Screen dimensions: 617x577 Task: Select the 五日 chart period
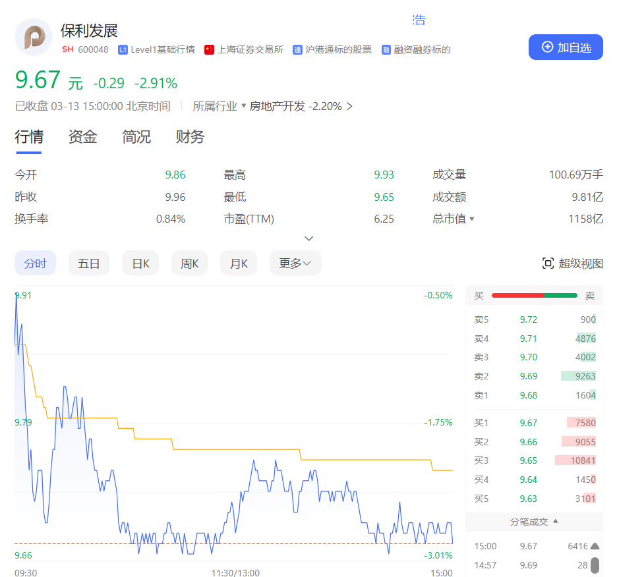click(88, 263)
